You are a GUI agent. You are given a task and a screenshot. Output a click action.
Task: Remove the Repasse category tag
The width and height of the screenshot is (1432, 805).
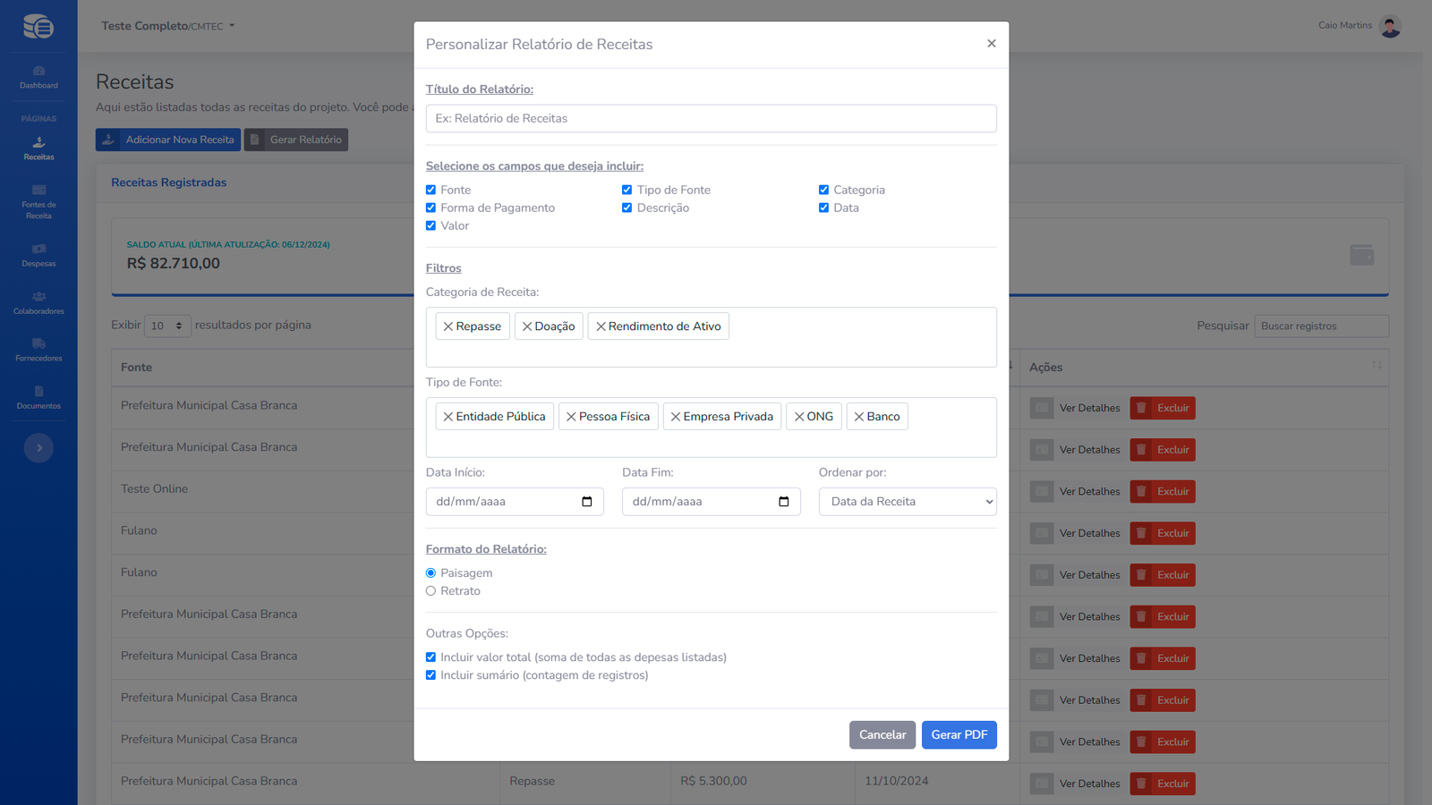coord(447,326)
